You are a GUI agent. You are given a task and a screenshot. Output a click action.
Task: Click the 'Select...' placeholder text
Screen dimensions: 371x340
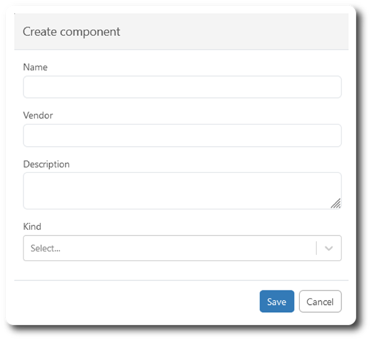click(x=46, y=248)
